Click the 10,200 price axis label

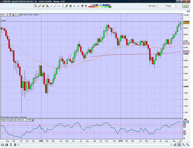click(x=186, y=15)
